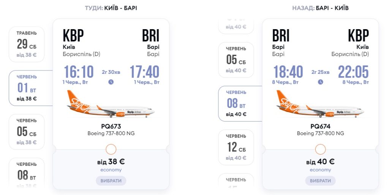The image size is (389, 195).
Task: Select the radio circle above від 40 €
Action: click(320, 149)
